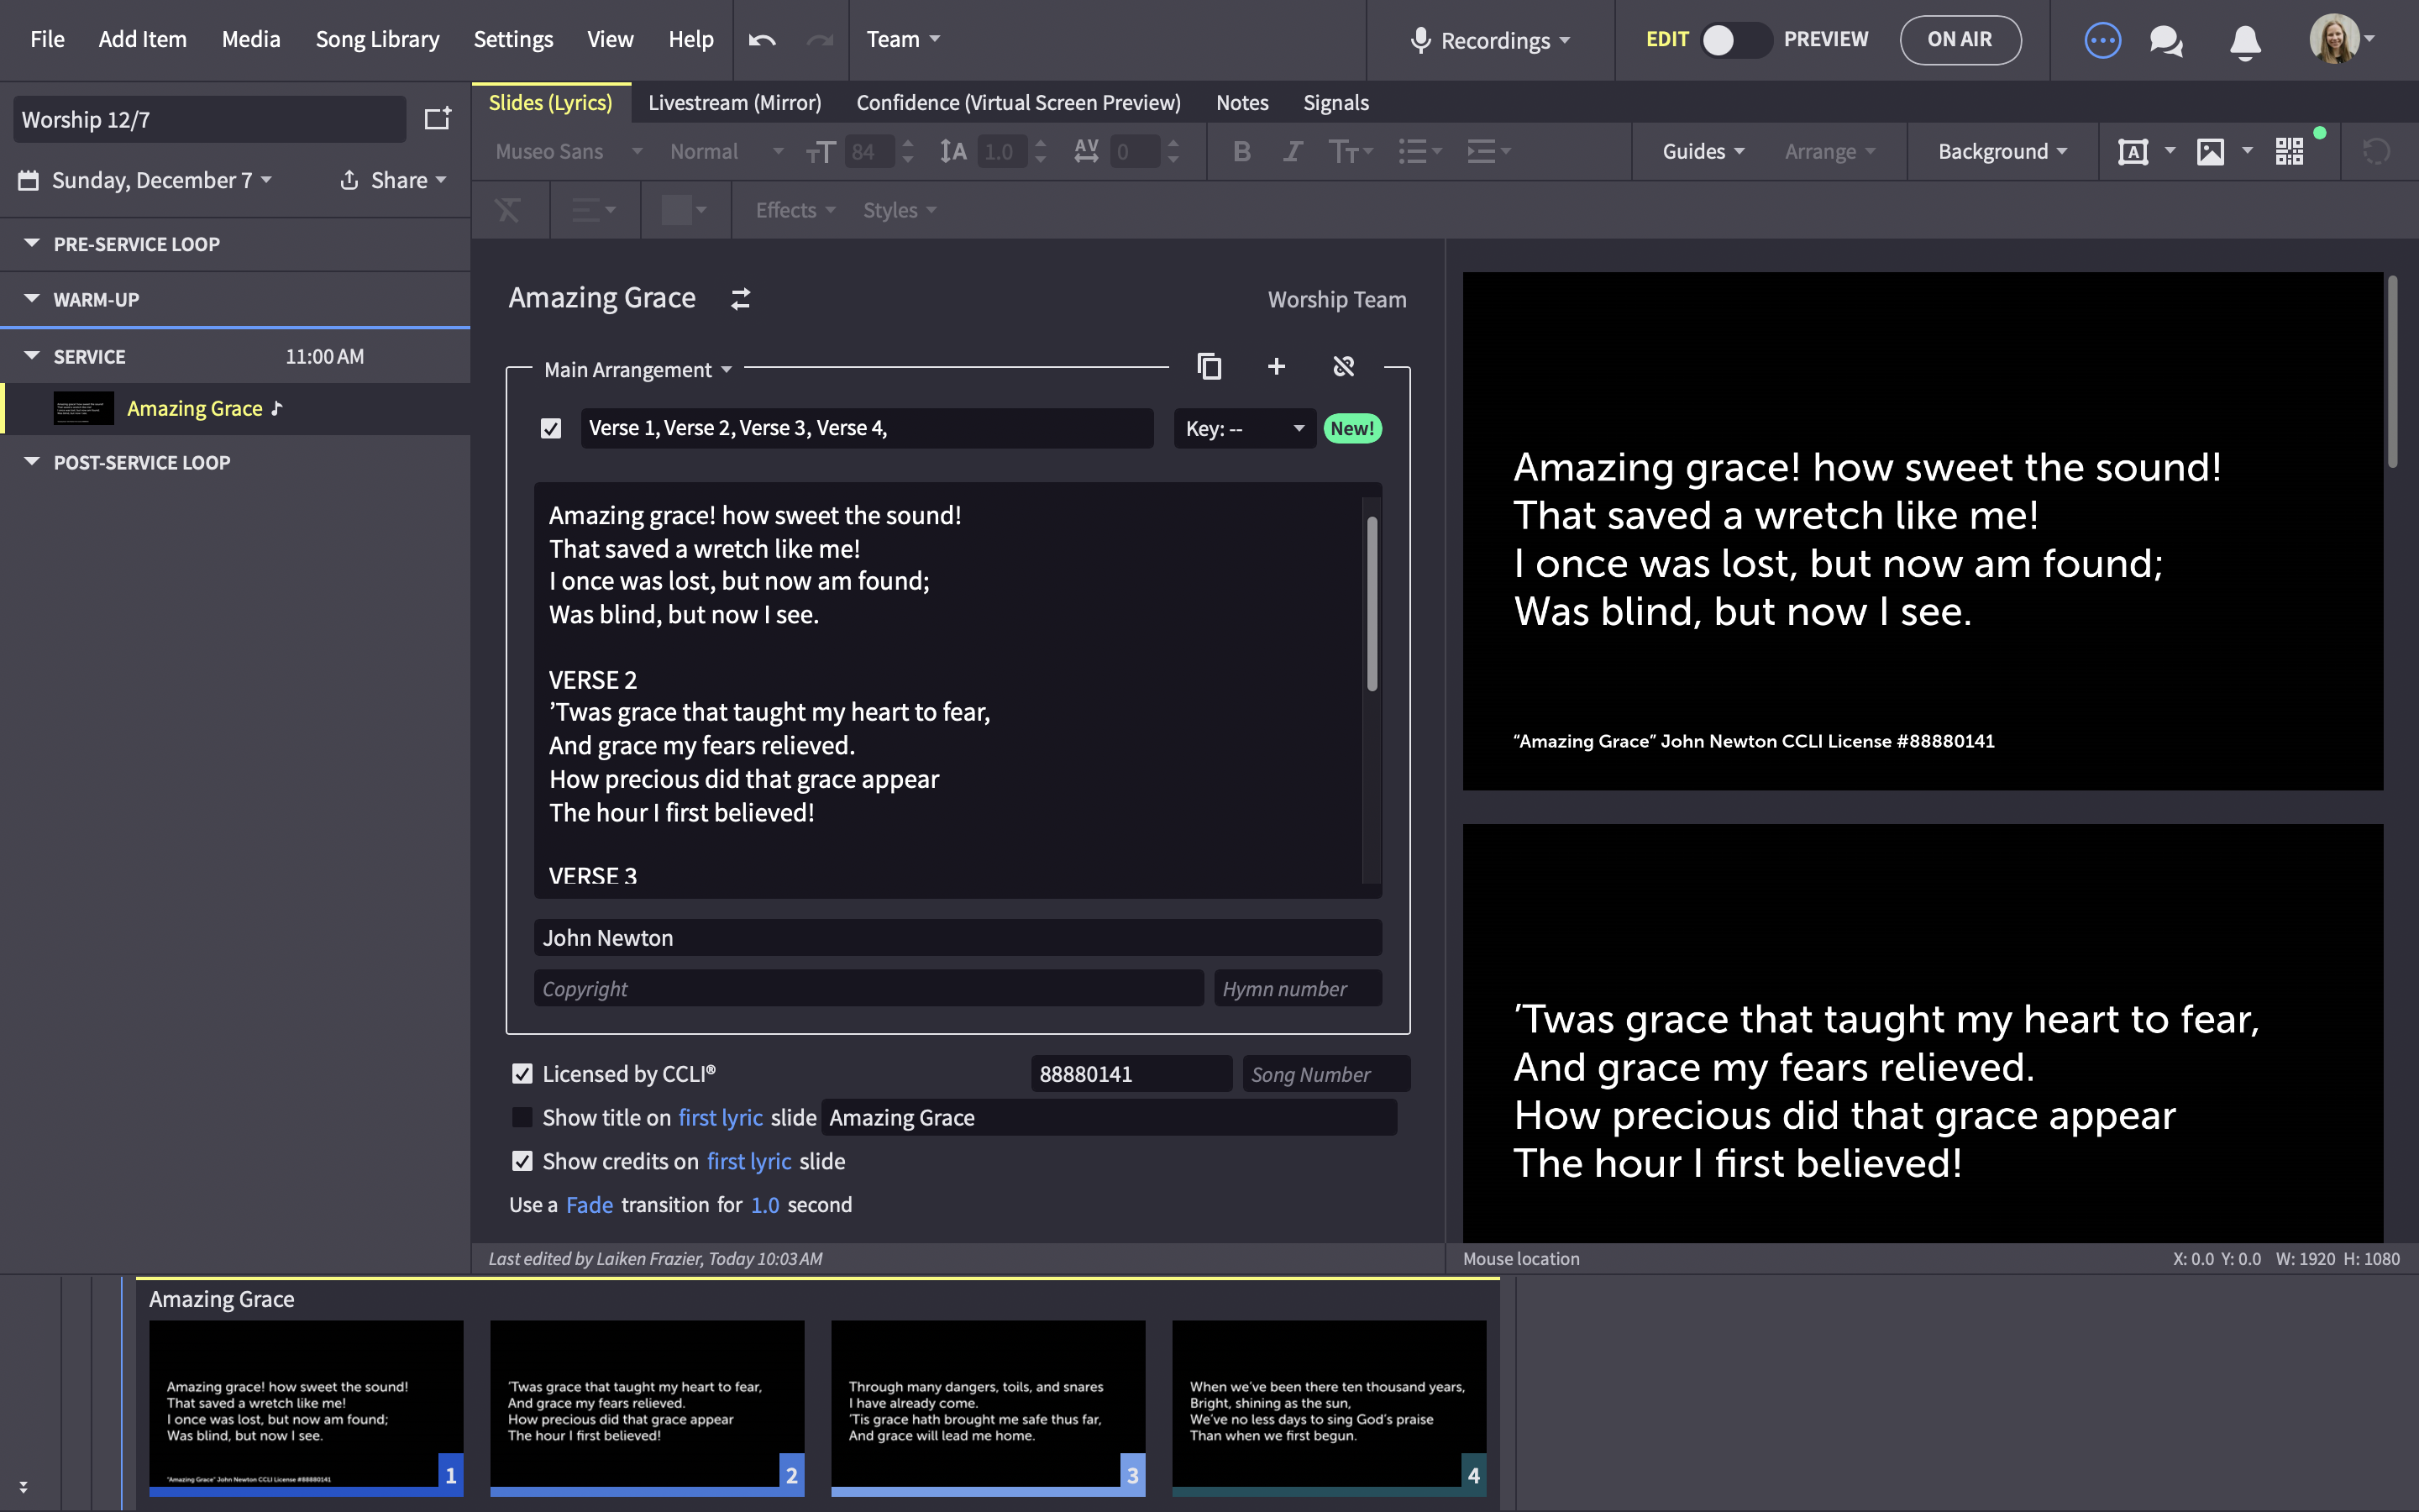2419x1512 pixels.
Task: Open the Team dropdown
Action: [x=903, y=39]
